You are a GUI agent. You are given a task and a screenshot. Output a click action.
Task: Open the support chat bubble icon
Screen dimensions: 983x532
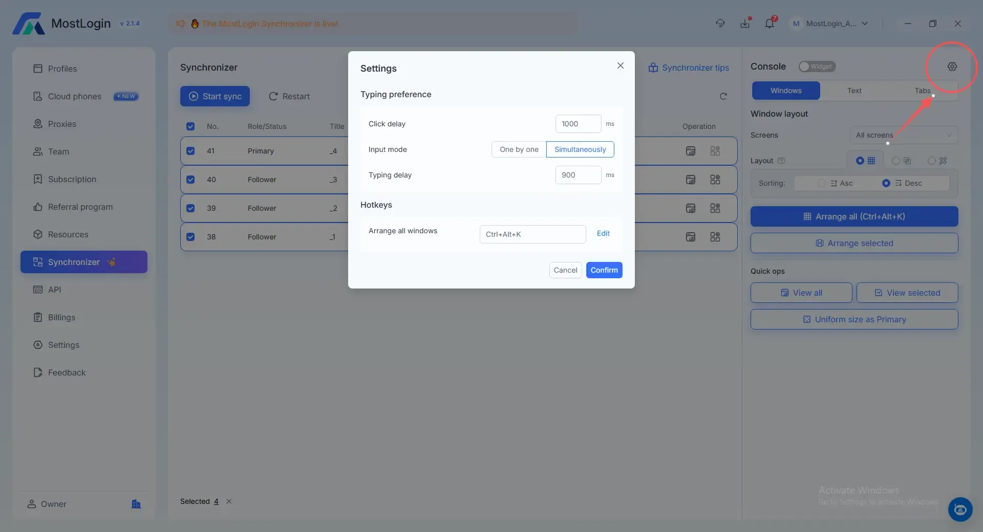[960, 509]
